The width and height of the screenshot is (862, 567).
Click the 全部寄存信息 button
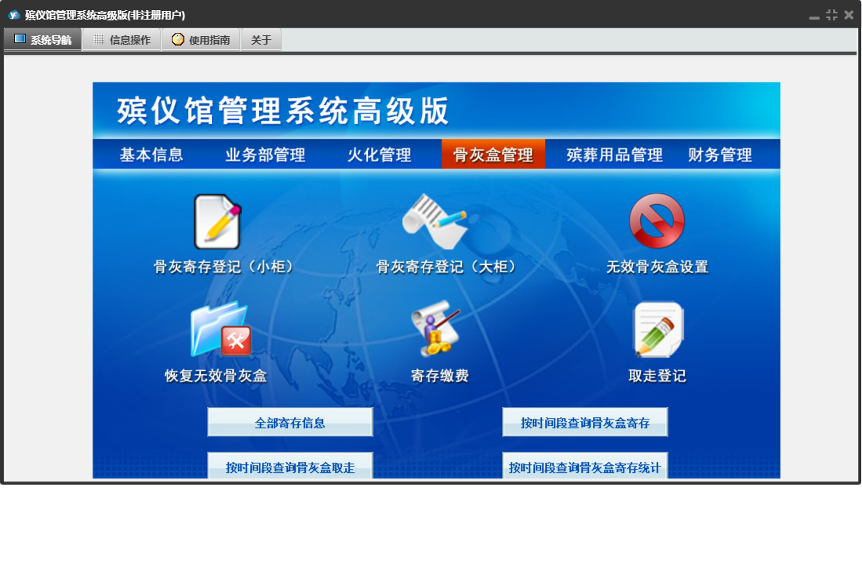coord(289,423)
